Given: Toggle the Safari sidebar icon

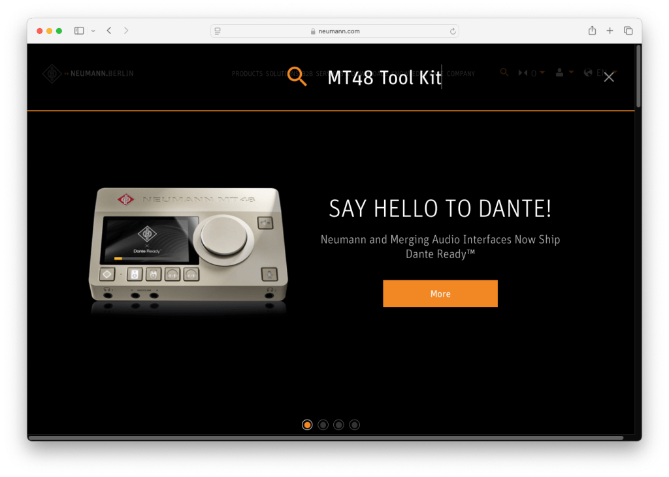Looking at the screenshot, I should (x=79, y=31).
